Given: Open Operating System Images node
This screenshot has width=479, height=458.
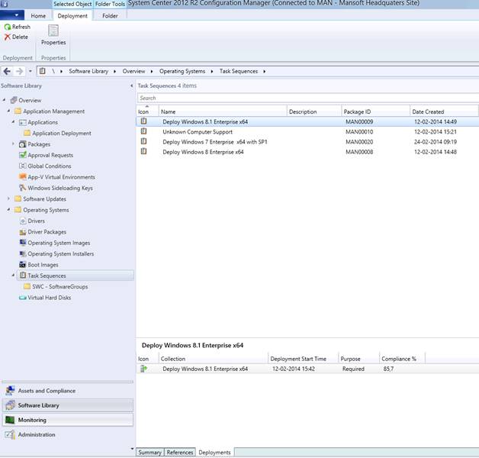Looking at the screenshot, I should pos(59,243).
